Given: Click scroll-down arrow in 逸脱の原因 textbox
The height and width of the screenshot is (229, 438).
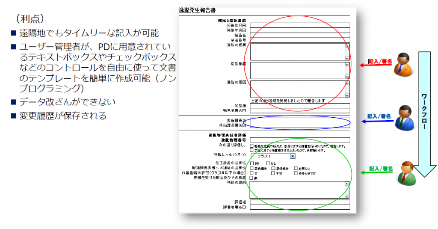Looking at the screenshot, I should point(347,95).
